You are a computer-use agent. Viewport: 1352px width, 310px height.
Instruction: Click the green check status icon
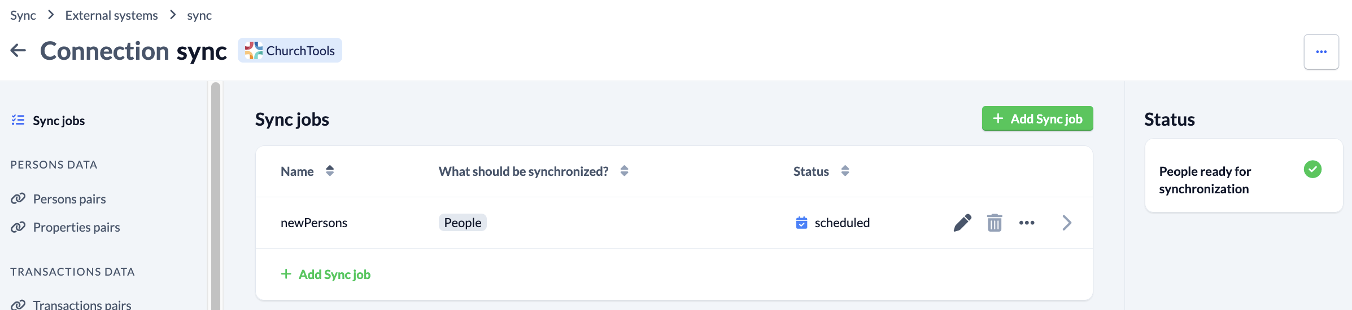(x=1312, y=169)
